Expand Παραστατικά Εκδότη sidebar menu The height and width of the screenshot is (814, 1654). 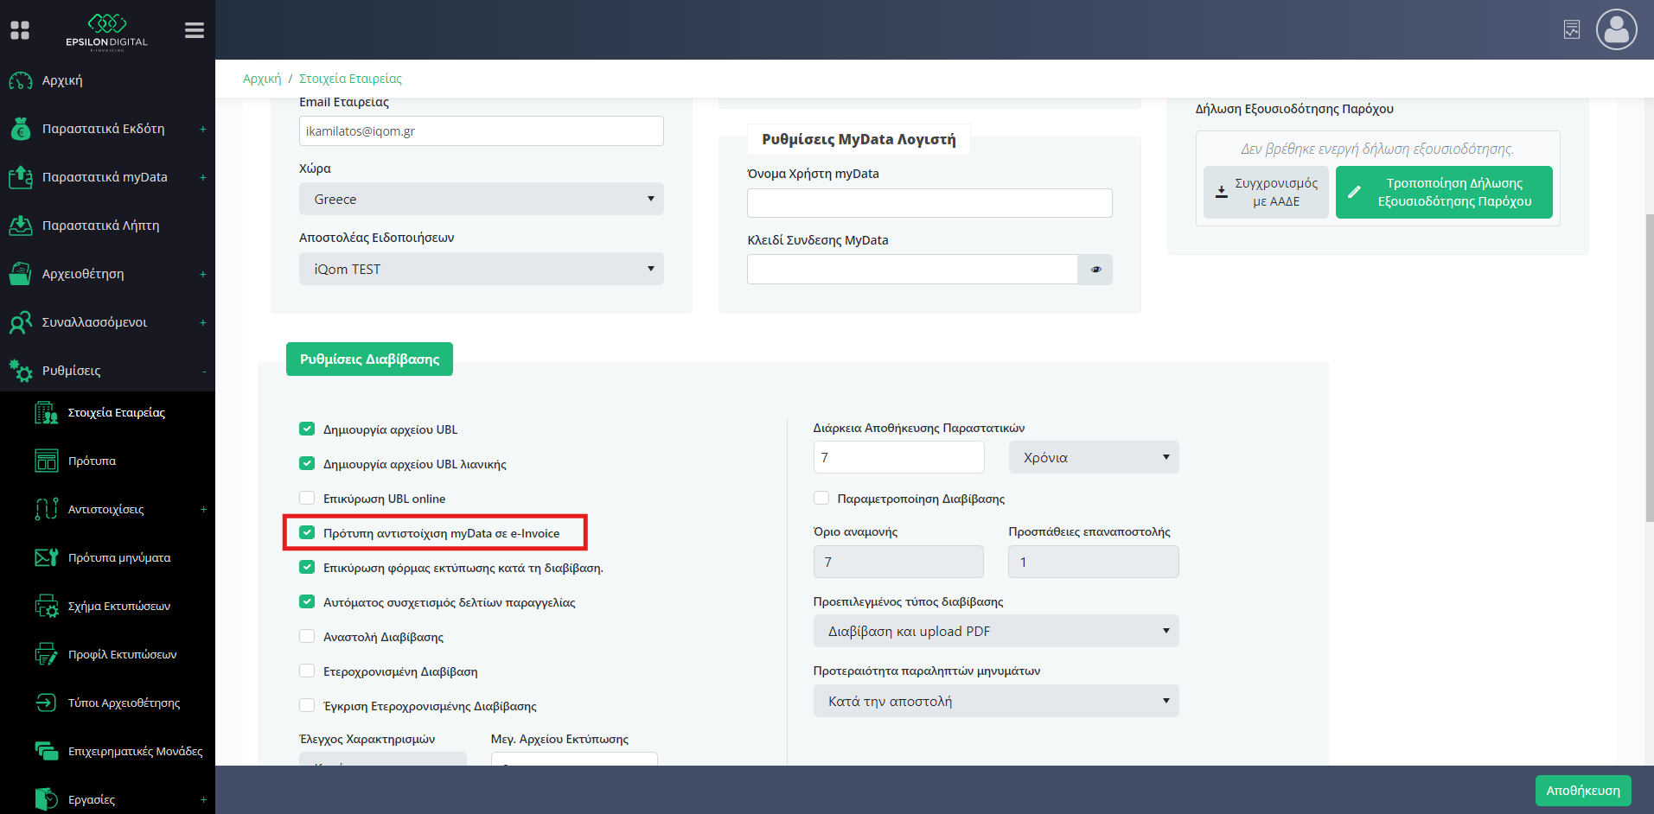[103, 129]
